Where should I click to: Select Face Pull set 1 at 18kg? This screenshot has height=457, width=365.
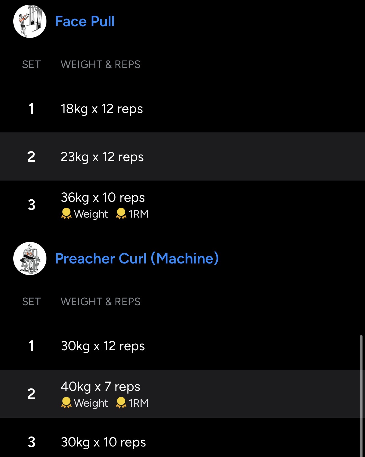click(x=102, y=109)
